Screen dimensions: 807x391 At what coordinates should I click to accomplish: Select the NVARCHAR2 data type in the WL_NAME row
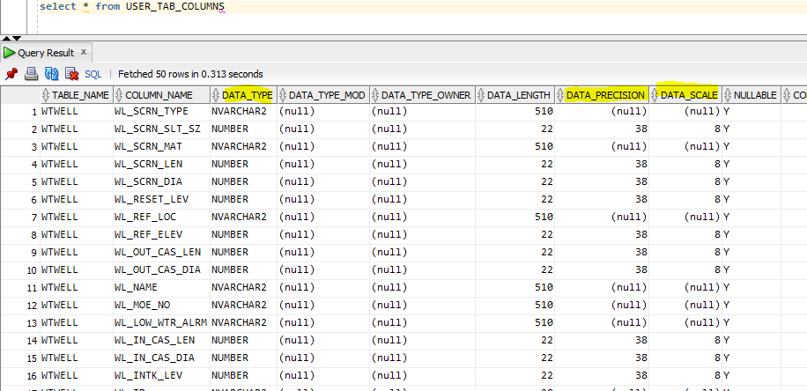(x=243, y=287)
